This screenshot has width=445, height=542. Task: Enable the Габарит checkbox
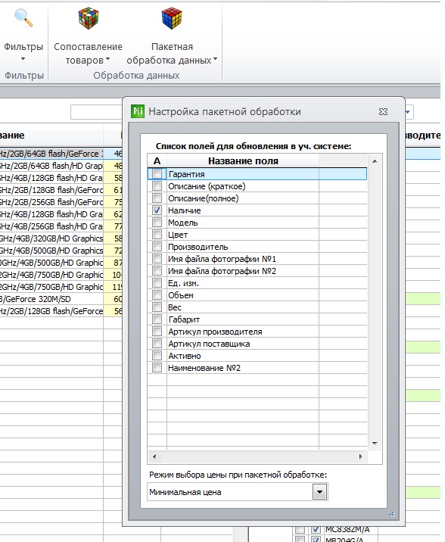click(157, 319)
